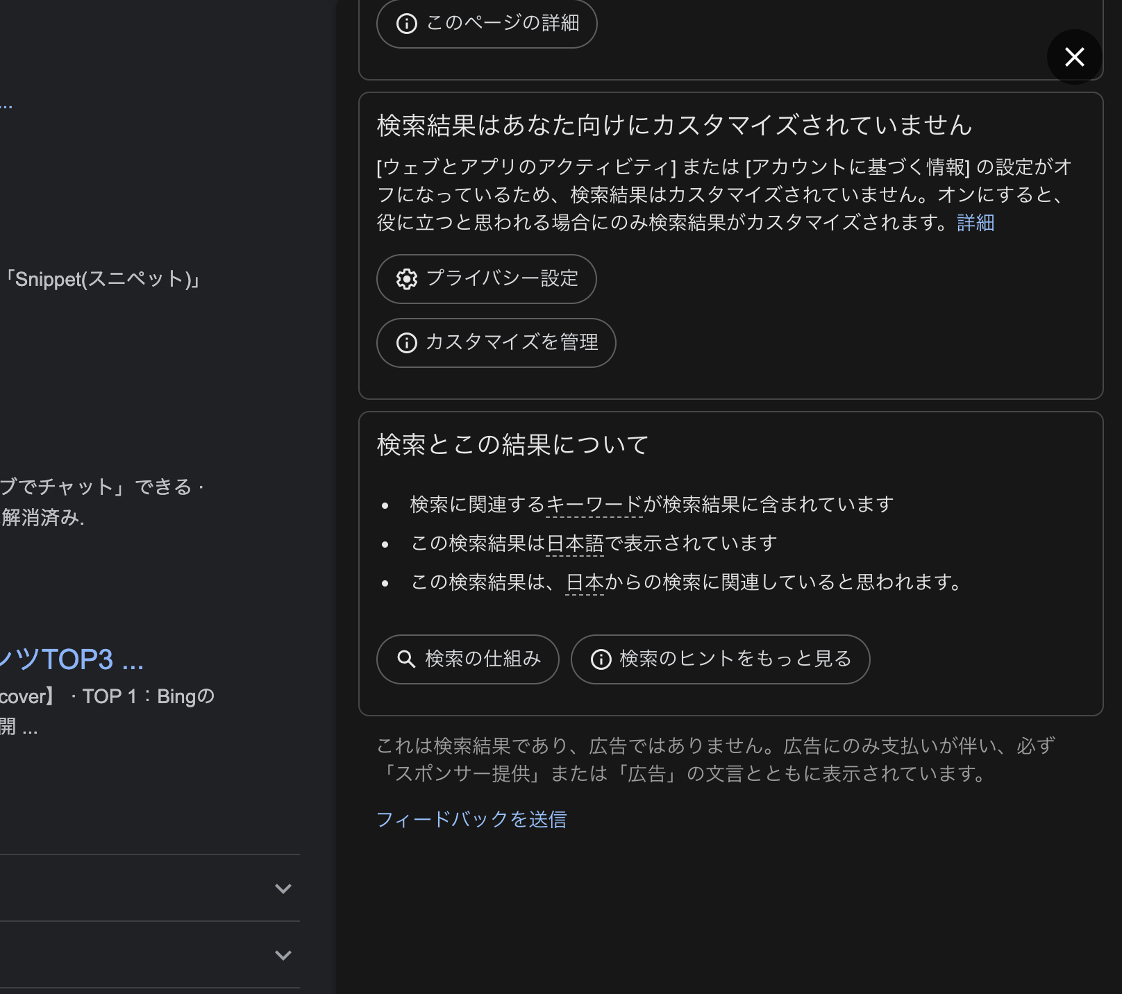Click the 検索とこの結果について heading
The height and width of the screenshot is (994, 1122).
coord(512,445)
